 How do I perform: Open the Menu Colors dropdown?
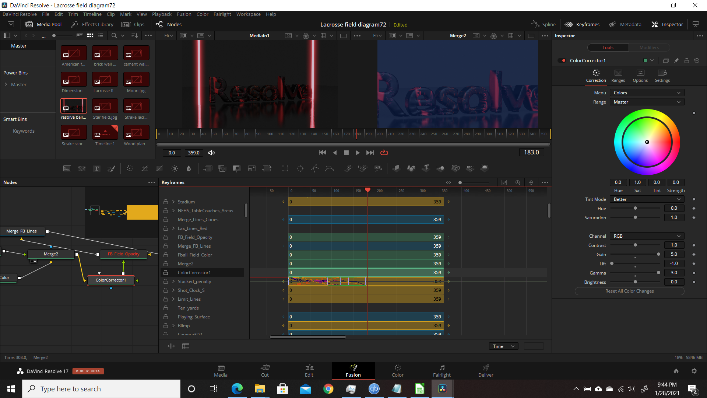coord(647,93)
